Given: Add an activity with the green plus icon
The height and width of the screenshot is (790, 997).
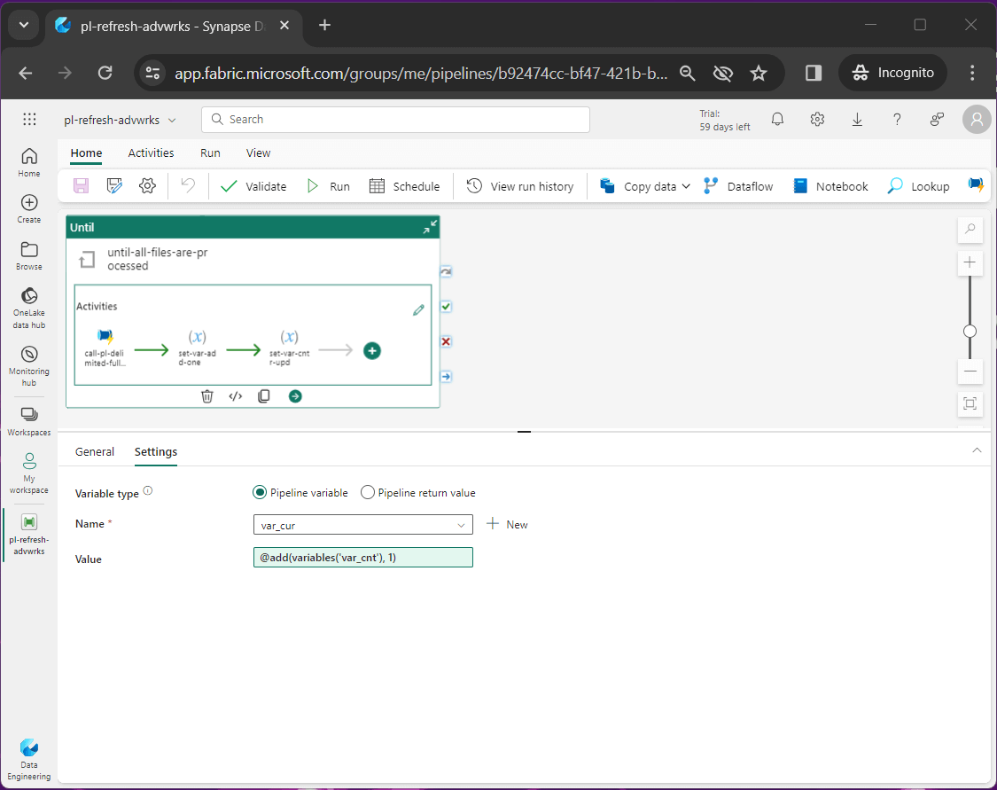Looking at the screenshot, I should [x=372, y=350].
